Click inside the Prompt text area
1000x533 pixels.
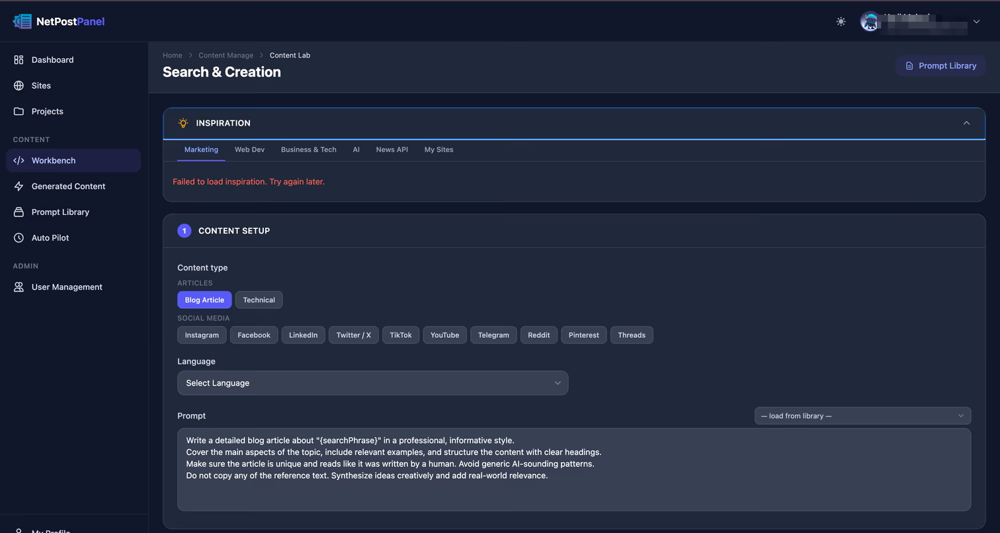click(574, 470)
